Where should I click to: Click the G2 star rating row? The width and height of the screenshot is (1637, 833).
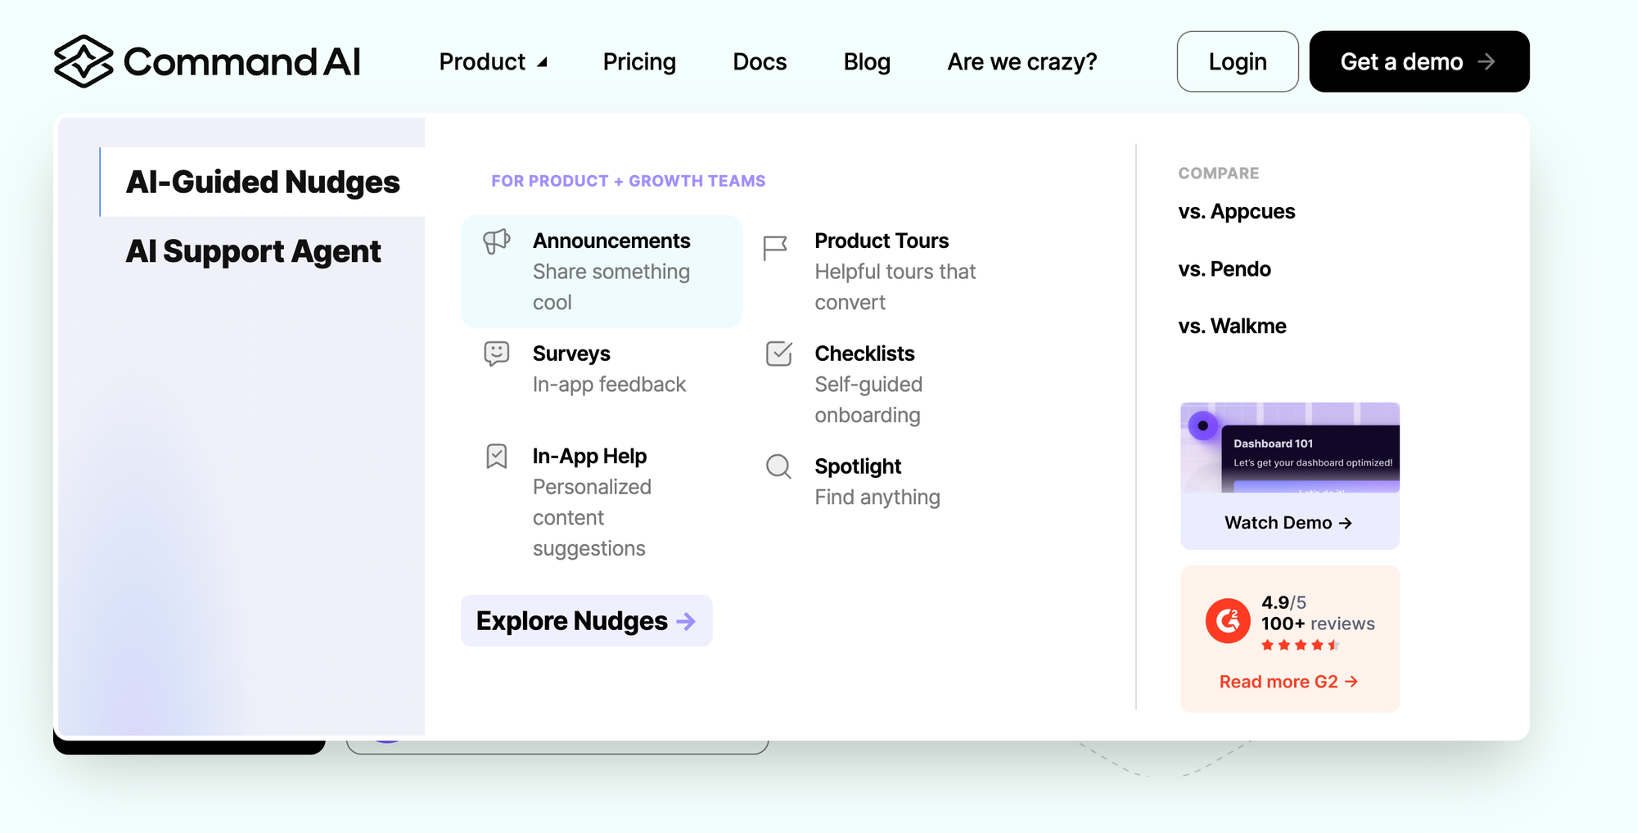point(1301,645)
